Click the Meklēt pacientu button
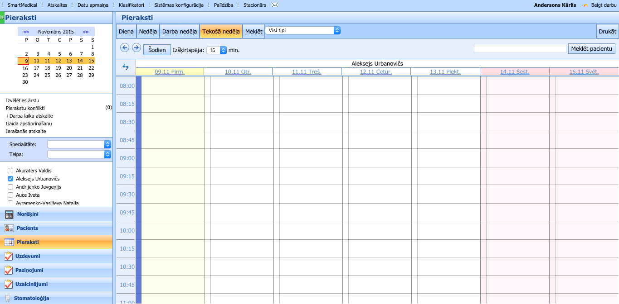Screen dimensions: 619x304 591,48
